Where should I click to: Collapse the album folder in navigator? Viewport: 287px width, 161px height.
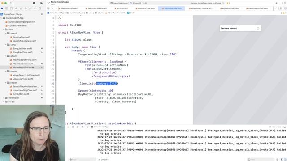(6, 56)
